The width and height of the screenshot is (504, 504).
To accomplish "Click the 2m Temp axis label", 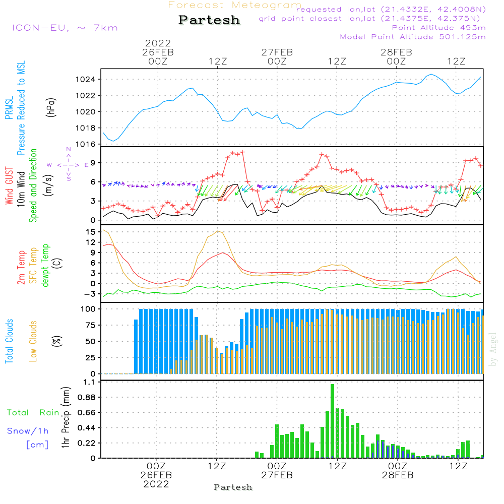I will click(21, 267).
